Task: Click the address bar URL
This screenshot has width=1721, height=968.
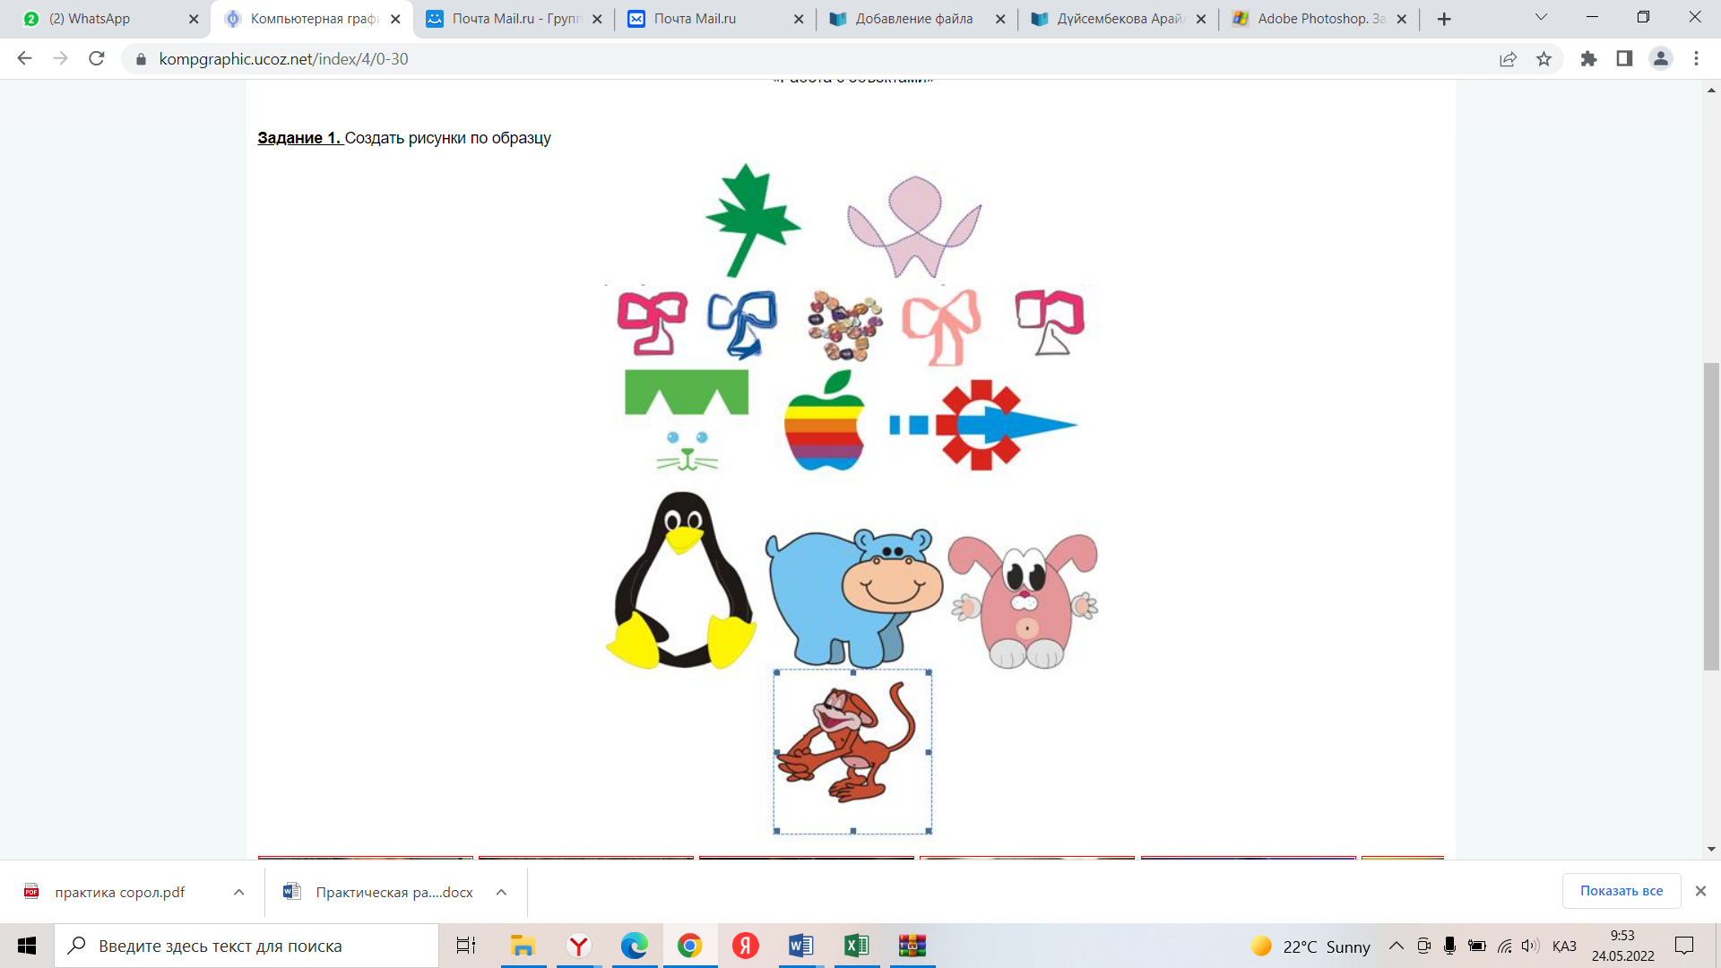Action: point(283,59)
